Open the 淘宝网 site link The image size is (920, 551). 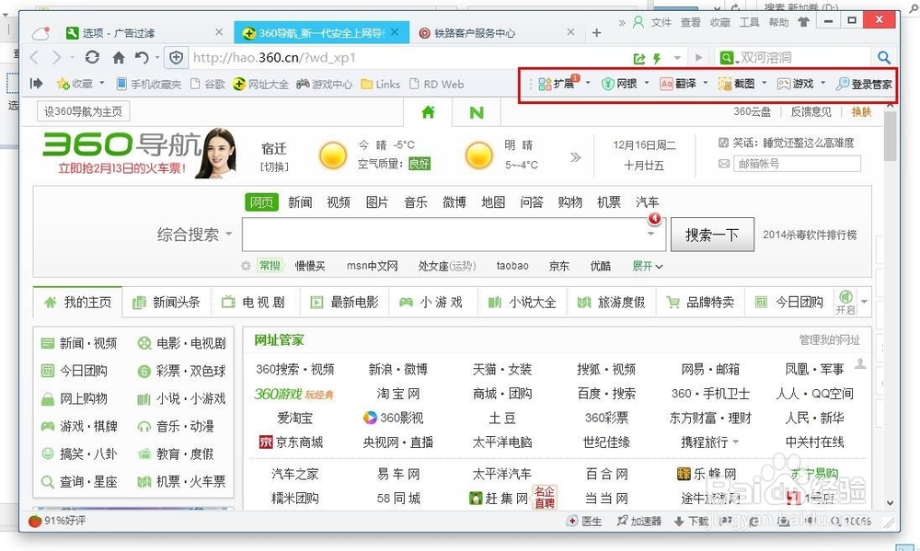[x=397, y=394]
